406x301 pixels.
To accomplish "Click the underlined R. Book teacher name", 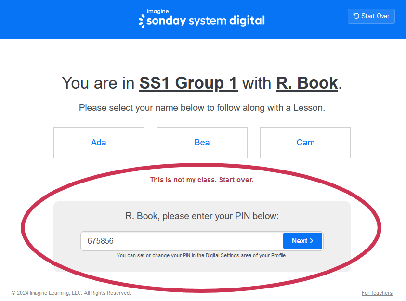I will 307,83.
